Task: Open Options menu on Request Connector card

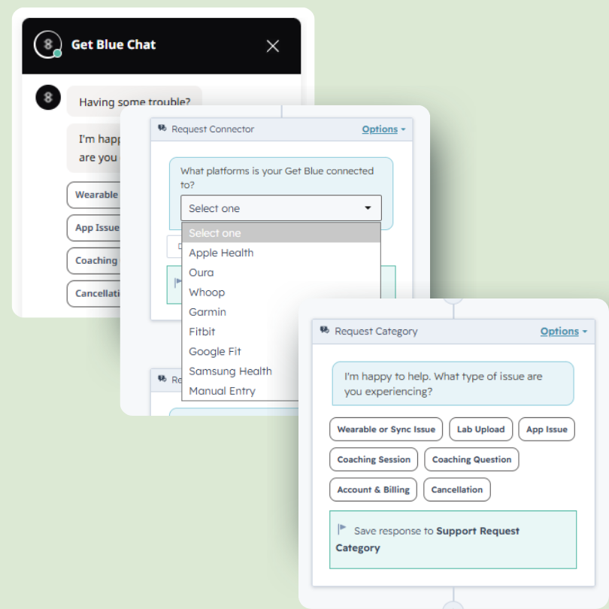Action: click(x=383, y=129)
